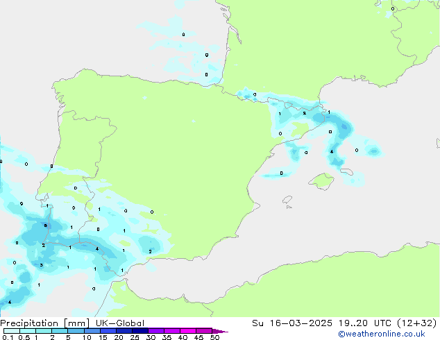440x340 pixels.
Task: Select the 1–2 mm legend color box
Action: click(44, 331)
